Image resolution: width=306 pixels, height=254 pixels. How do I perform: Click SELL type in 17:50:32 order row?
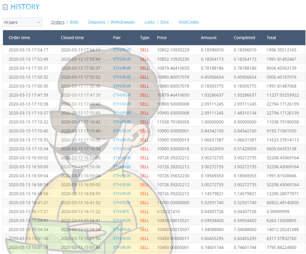[x=144, y=77]
